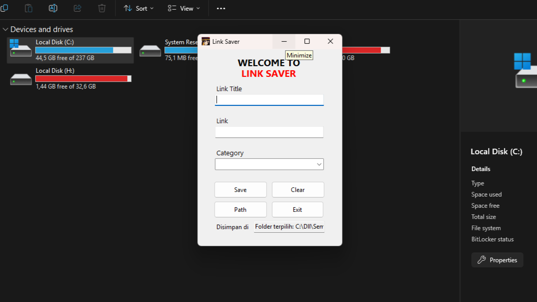Click the Path button to choose folder
Image resolution: width=537 pixels, height=302 pixels.
pyautogui.click(x=240, y=210)
